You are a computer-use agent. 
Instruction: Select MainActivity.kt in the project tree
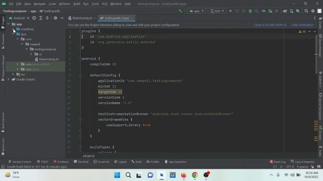pyautogui.click(x=47, y=59)
